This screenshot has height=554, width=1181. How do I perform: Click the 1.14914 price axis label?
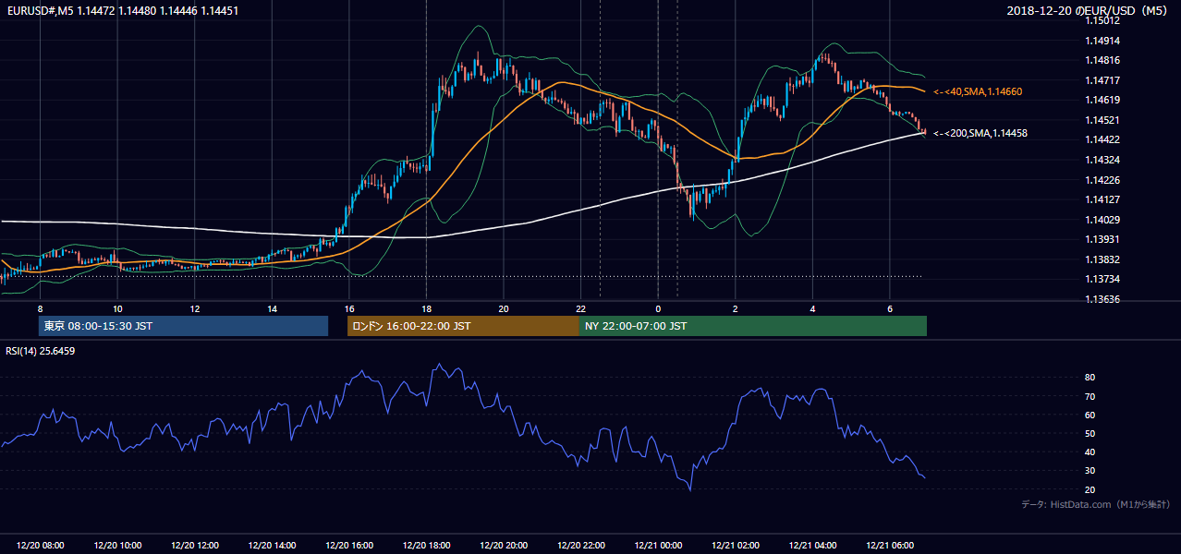(x=1102, y=41)
